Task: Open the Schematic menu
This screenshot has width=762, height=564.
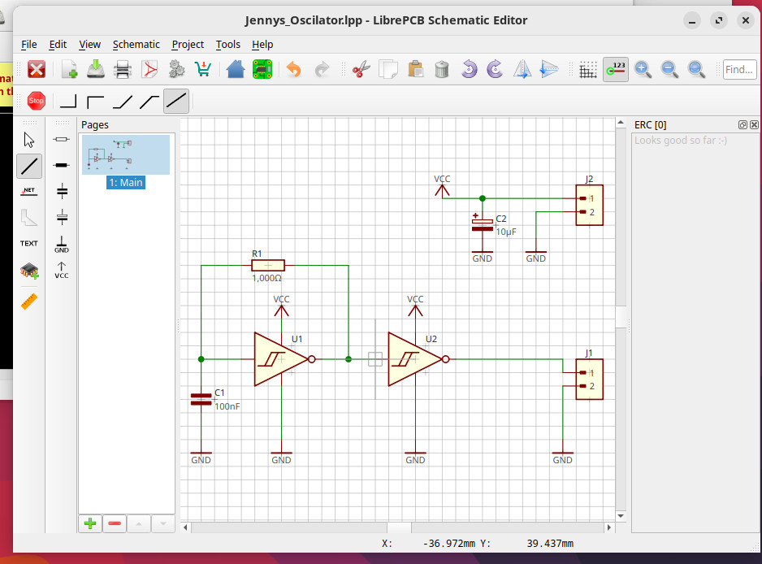Action: pos(136,45)
